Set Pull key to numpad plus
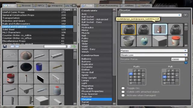Screen dimensions: 193x108 pyautogui.click(x=177, y=75)
